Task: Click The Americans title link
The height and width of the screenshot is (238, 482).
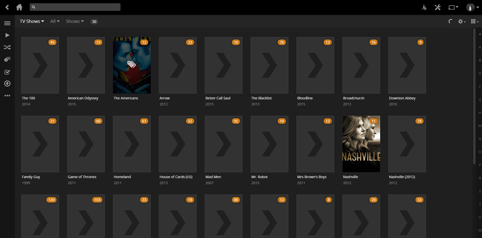Action: 126,98
